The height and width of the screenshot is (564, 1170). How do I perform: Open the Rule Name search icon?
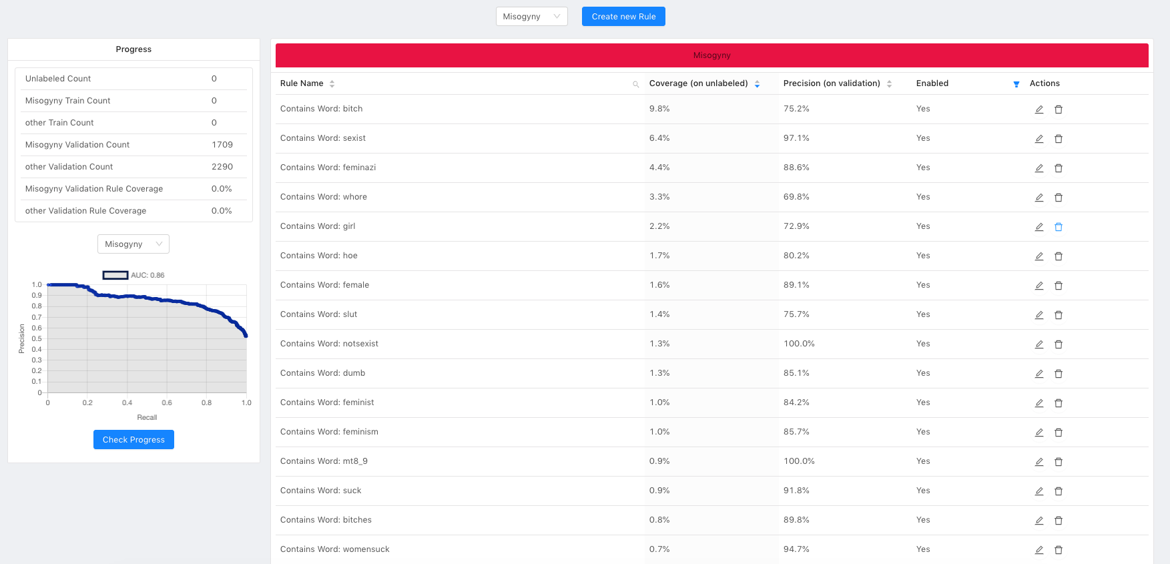[x=636, y=84]
